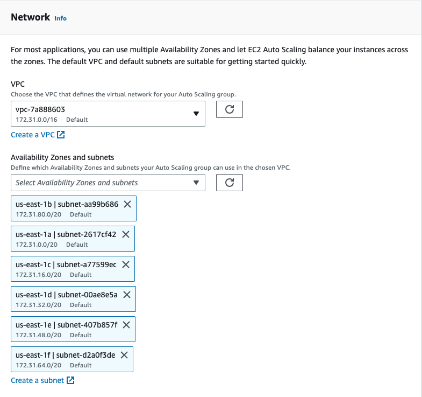Refresh the Availability Zones and subnets list
Screen dimensions: 422x397
coord(230,183)
